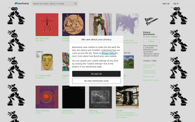Click the 'Brussels, Belgium' location text

[150, 37]
